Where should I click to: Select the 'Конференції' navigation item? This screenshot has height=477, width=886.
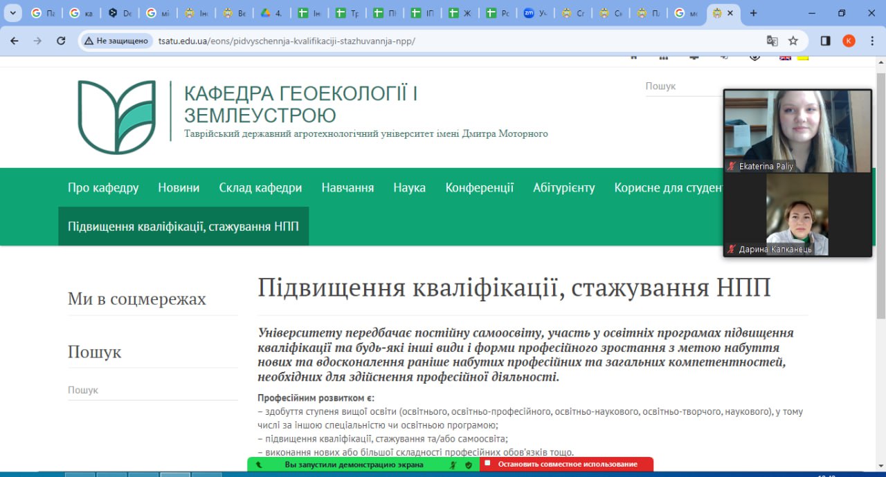tap(479, 187)
